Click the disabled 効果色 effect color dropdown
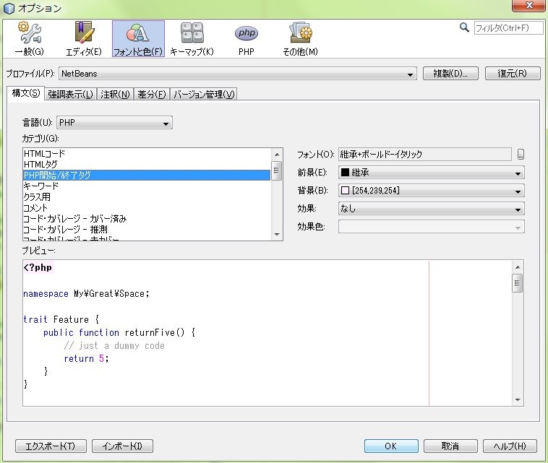The width and height of the screenshot is (548, 463). click(432, 227)
